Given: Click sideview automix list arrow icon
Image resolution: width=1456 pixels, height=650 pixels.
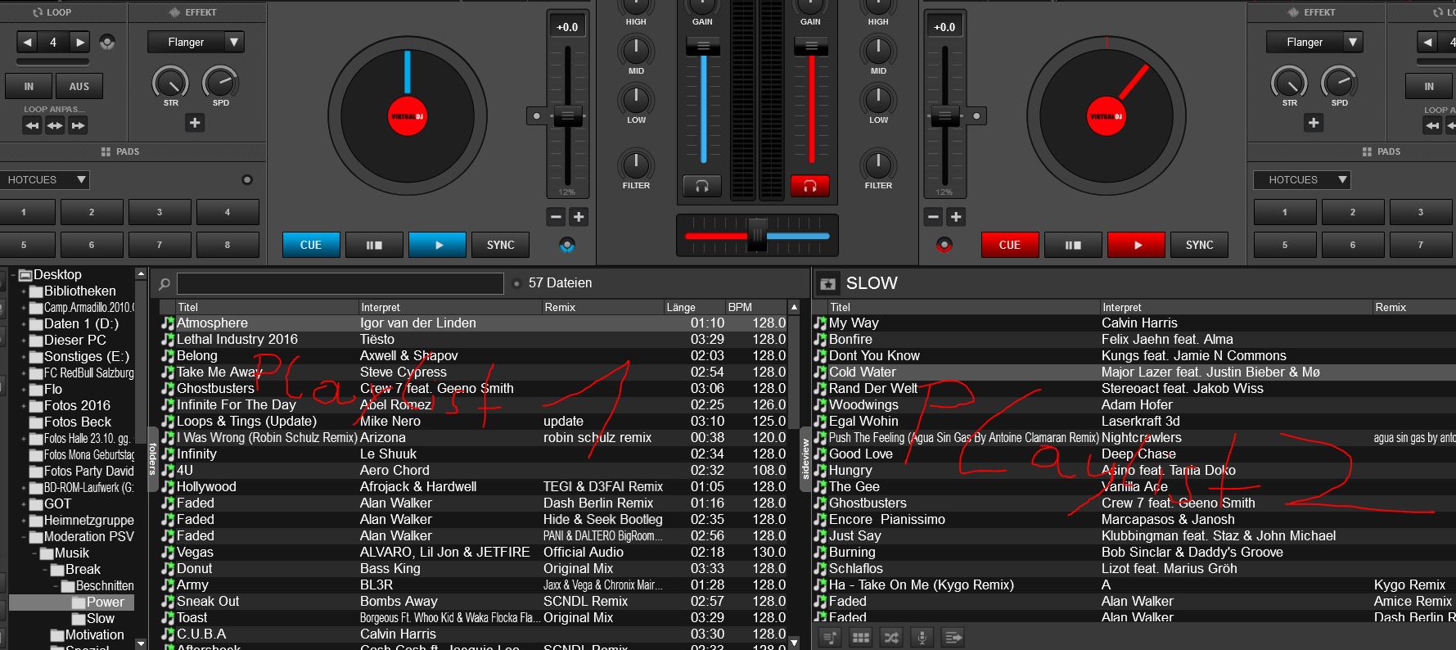Looking at the screenshot, I should tap(953, 637).
